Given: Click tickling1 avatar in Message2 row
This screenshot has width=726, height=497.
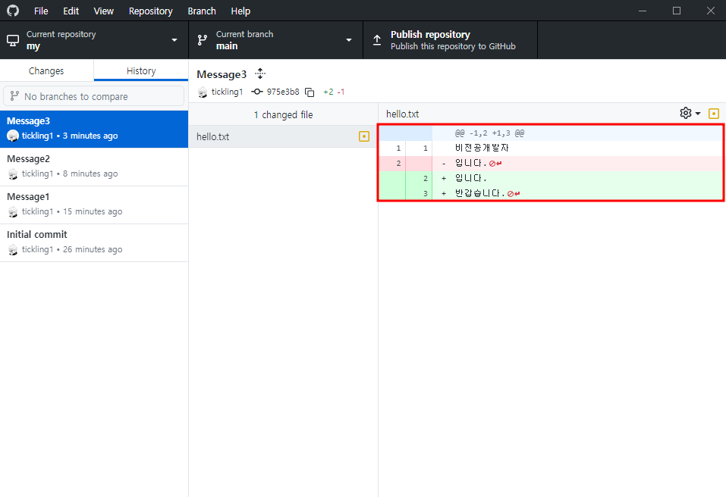Looking at the screenshot, I should [x=13, y=173].
